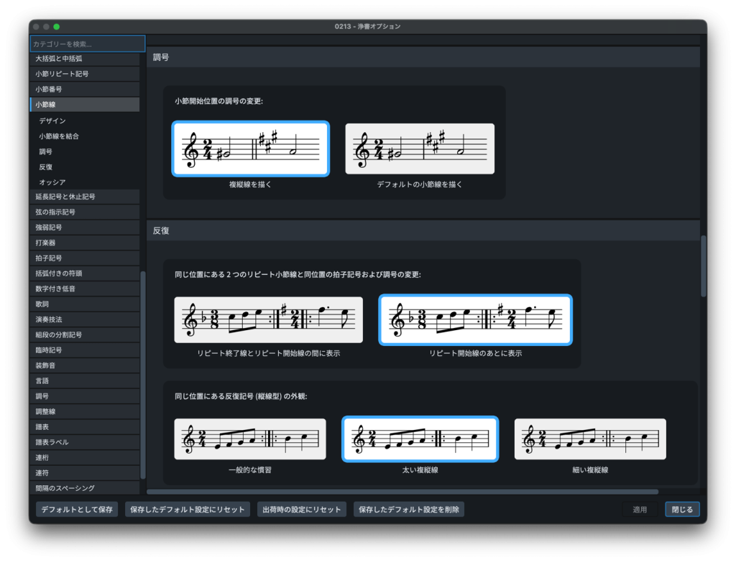Select the 複縦線を描く notation thumbnail
The width and height of the screenshot is (736, 562).
click(x=250, y=149)
